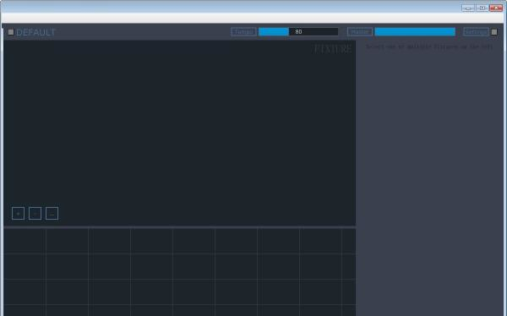
Task: Open the ellipsis more-options button
Action: pyautogui.click(x=52, y=214)
